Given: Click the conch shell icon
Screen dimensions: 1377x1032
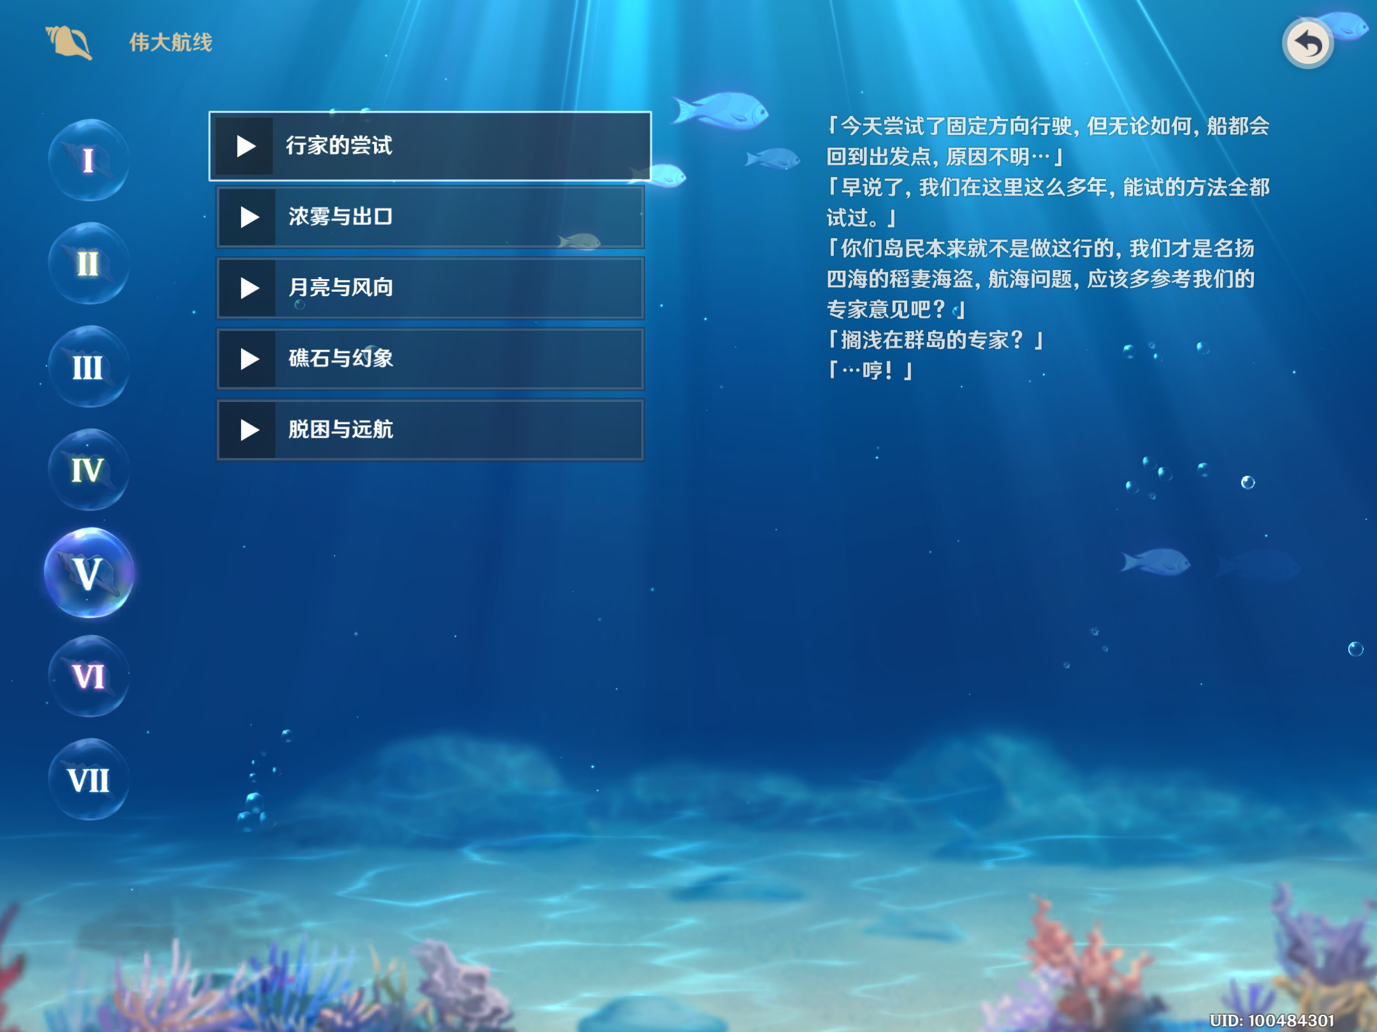Looking at the screenshot, I should coord(69,42).
